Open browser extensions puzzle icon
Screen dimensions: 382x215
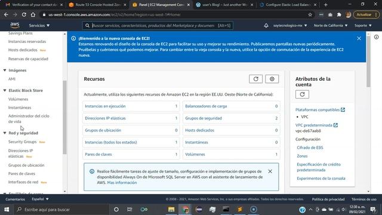[x=339, y=14]
